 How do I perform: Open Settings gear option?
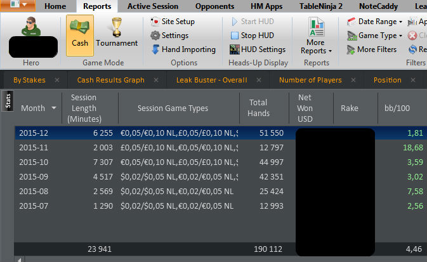click(x=169, y=35)
